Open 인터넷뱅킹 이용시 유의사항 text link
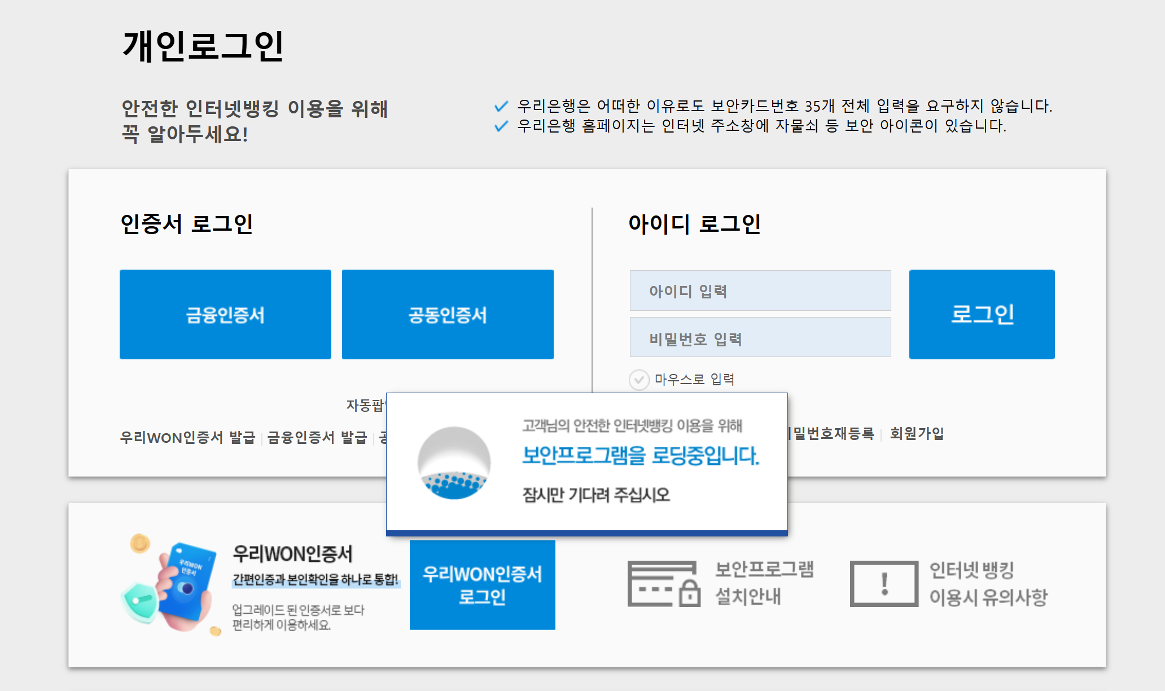This screenshot has height=691, width=1165. (x=988, y=583)
